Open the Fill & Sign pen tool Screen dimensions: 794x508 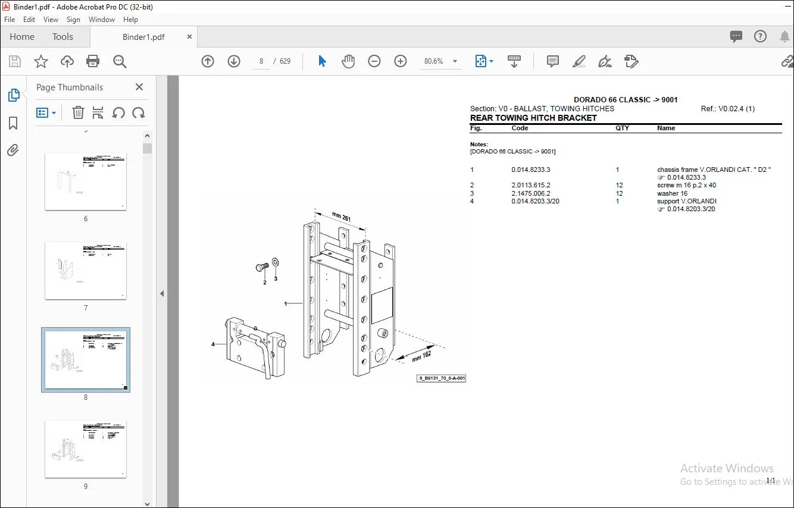point(605,61)
